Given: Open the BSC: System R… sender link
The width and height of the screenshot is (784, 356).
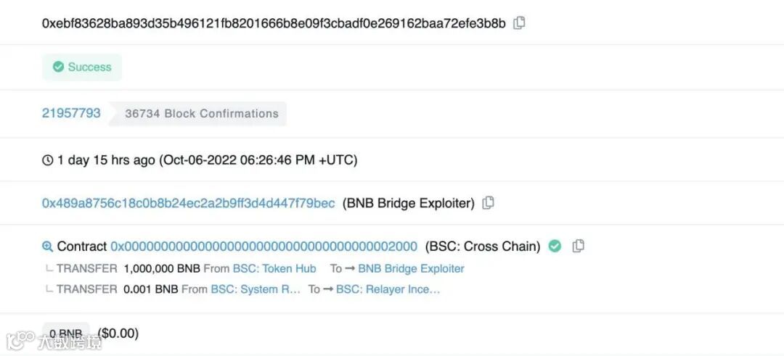Looking at the screenshot, I should point(256,289).
